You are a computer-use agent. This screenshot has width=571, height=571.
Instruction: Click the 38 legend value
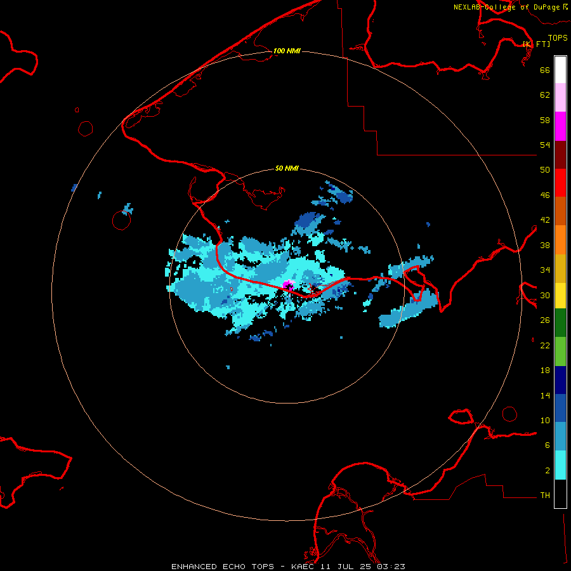point(545,245)
